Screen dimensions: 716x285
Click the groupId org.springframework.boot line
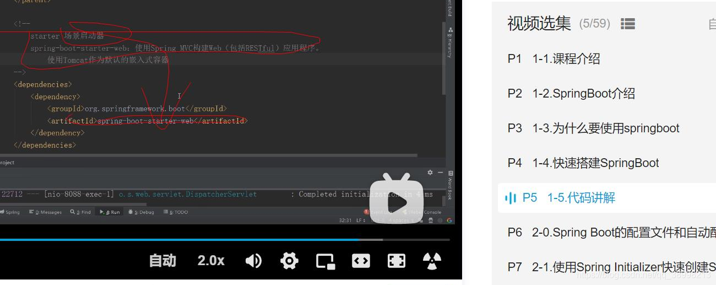(137, 109)
